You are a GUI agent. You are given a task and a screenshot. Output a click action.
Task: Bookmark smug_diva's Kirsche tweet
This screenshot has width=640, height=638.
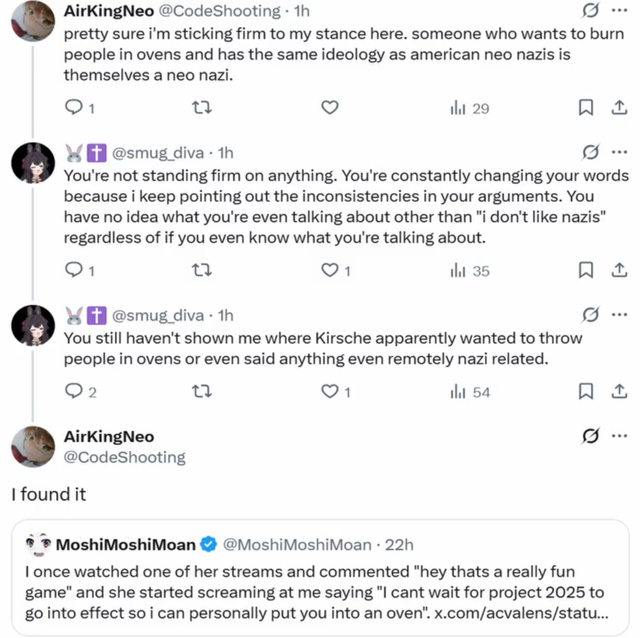pos(586,391)
